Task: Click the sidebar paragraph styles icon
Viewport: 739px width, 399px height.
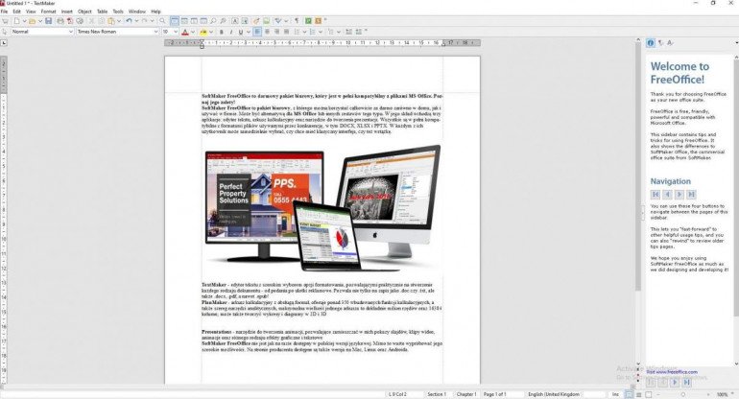Action: pos(660,43)
